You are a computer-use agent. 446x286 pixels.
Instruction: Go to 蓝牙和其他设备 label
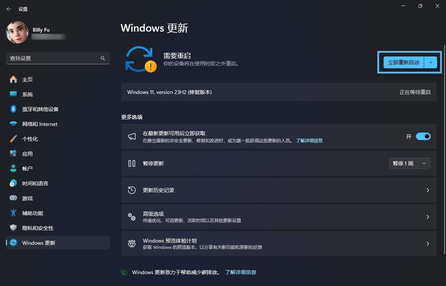[40, 109]
